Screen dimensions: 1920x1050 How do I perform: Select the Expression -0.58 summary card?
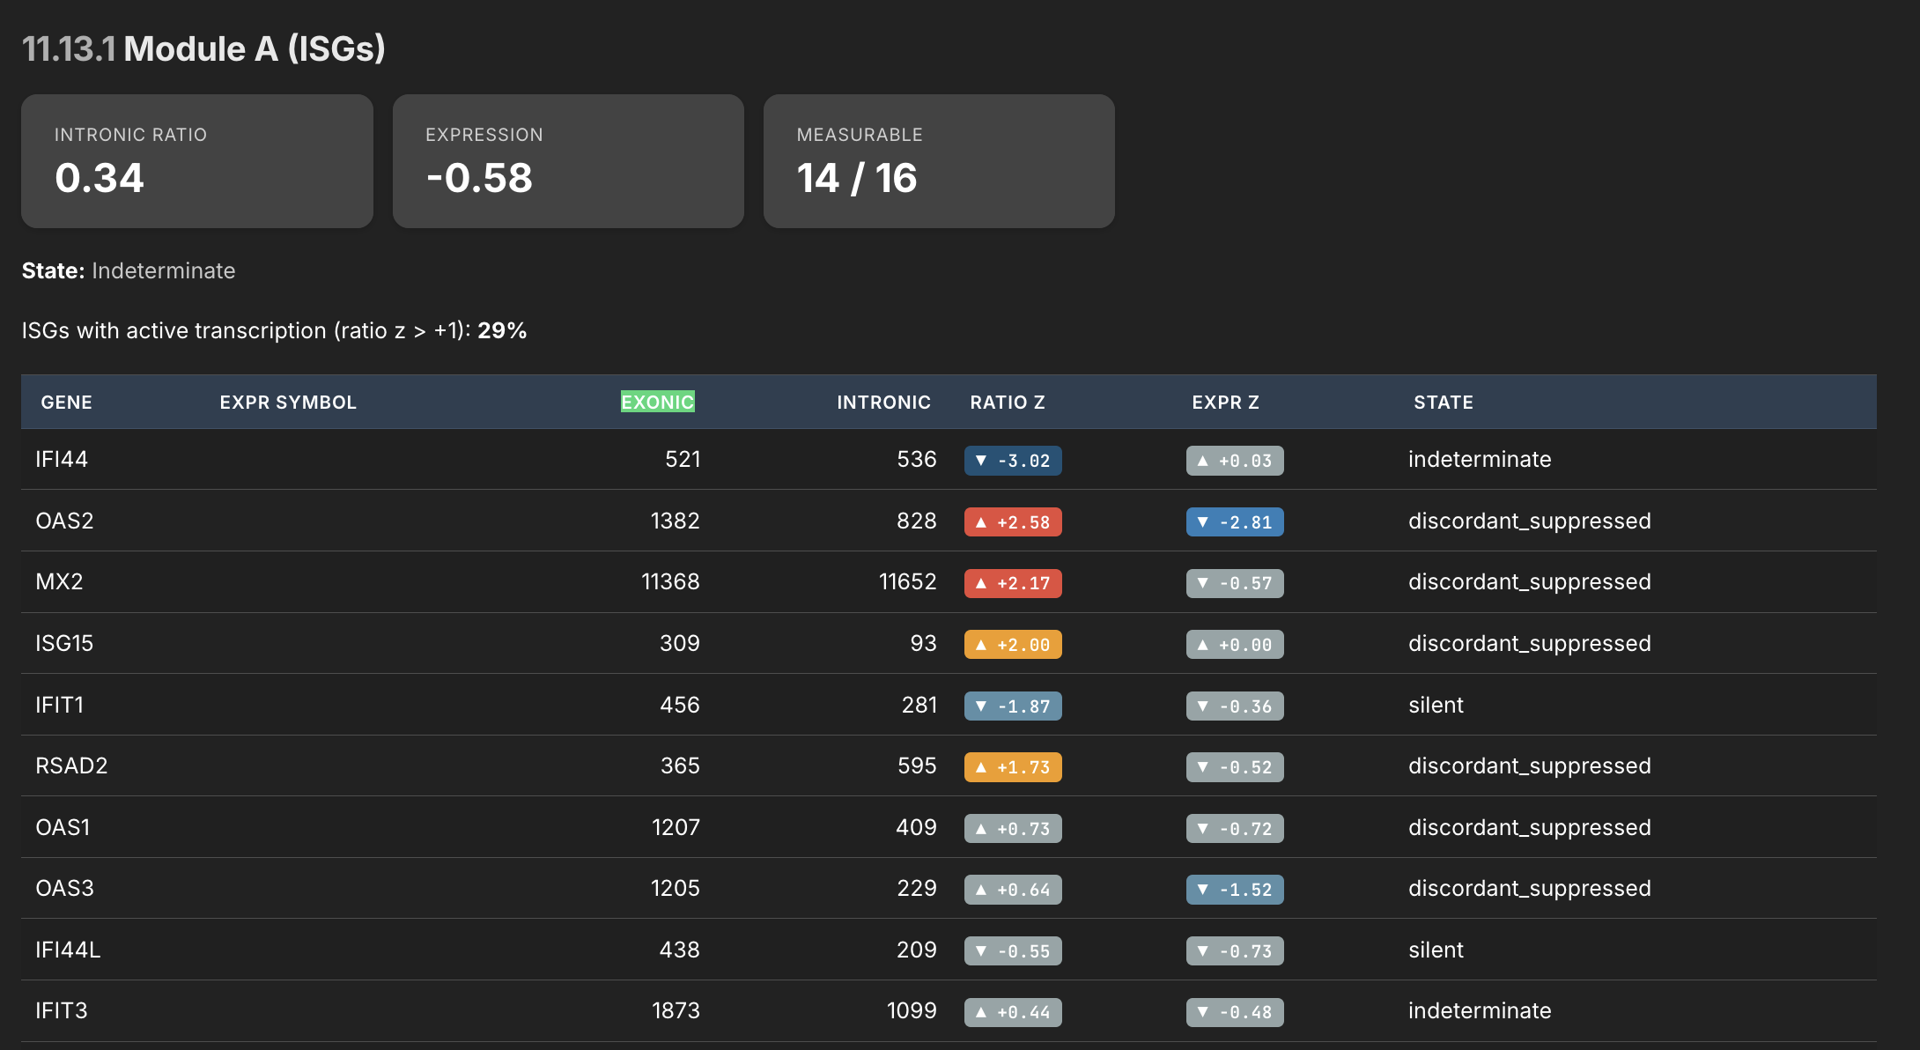tap(568, 161)
